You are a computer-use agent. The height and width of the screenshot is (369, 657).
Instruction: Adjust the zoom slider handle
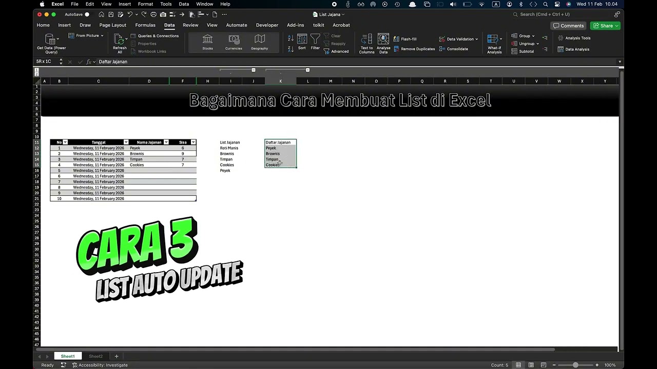pos(575,365)
